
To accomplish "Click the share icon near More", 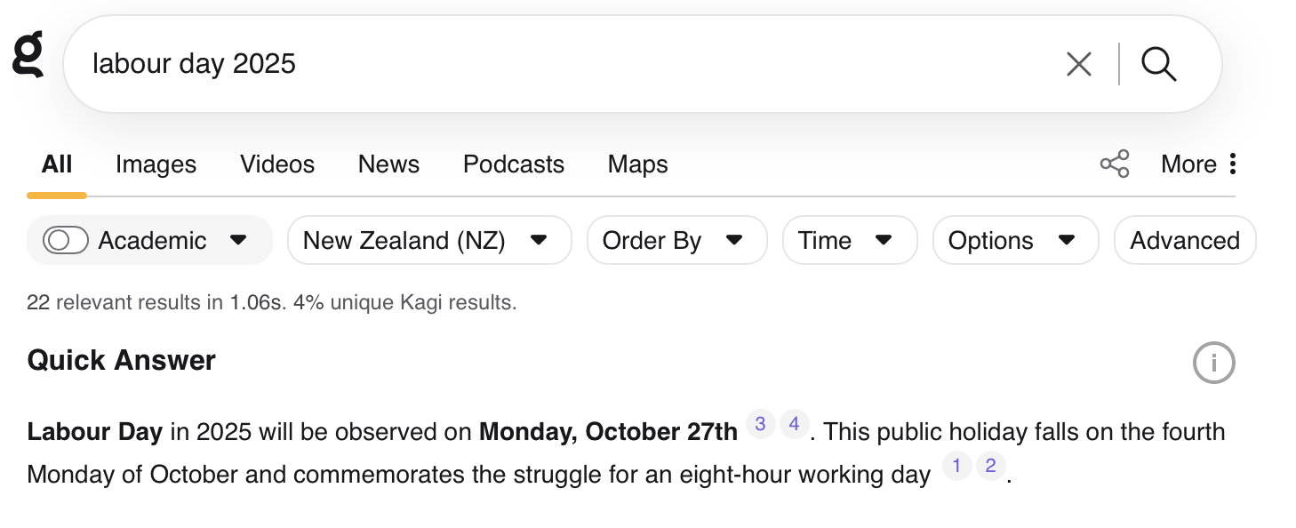I will pos(1115,164).
